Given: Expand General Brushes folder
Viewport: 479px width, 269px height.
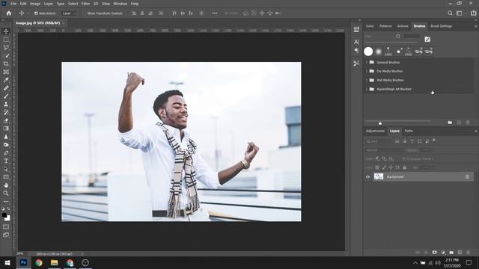Looking at the screenshot, I should (367, 62).
